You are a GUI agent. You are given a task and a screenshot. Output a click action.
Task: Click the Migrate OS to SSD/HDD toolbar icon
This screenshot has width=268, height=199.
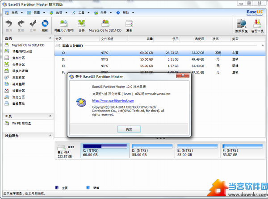coord(105,23)
